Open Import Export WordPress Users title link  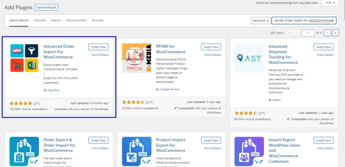284,151
